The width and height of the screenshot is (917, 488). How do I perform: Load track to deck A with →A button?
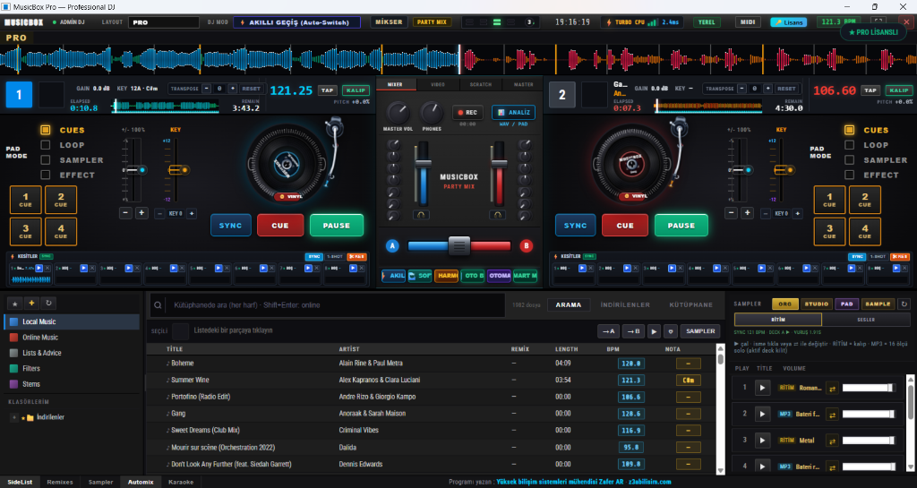608,331
